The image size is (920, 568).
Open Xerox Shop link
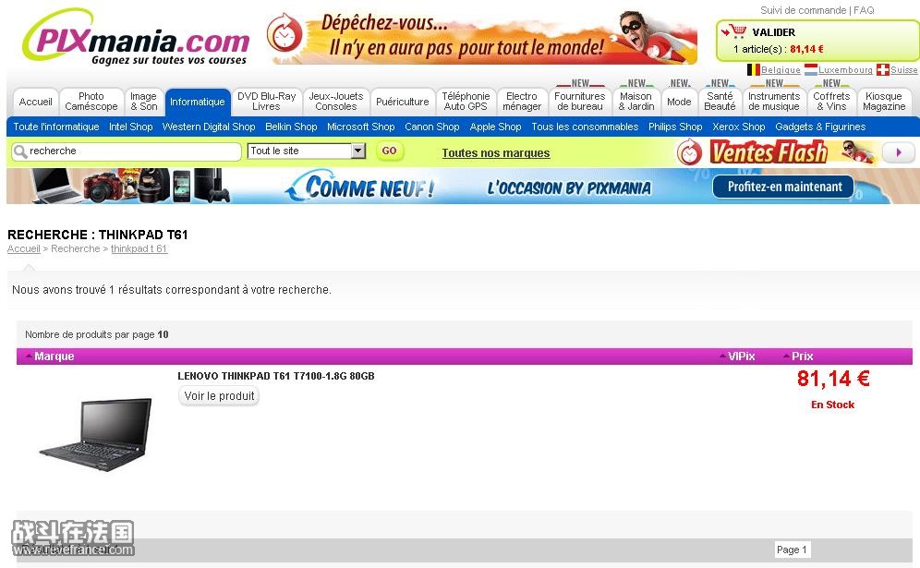point(739,127)
